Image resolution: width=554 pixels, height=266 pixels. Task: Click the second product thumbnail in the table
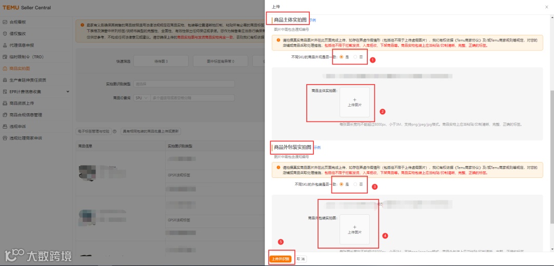87,218
